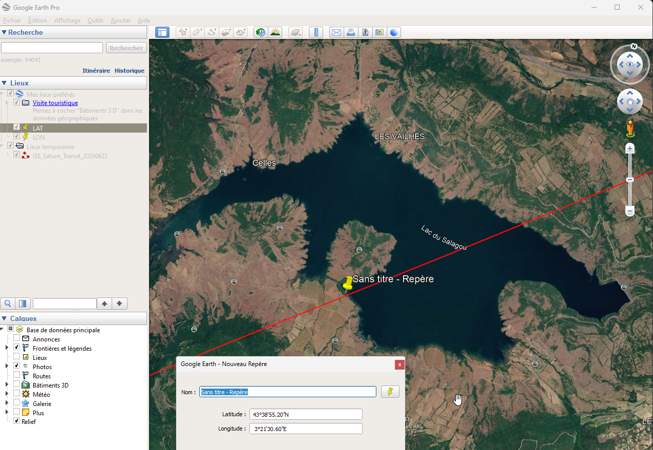Expand the Météo layer
This screenshot has width=653, height=450.
[x=7, y=394]
